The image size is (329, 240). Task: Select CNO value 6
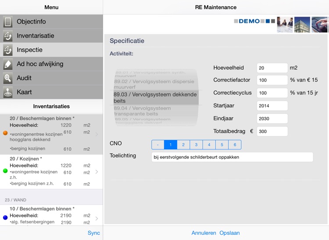tap(235, 145)
